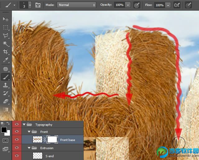The image size is (199, 160).
Task: Select the Polygonal Lasso tool
Action: click(6, 36)
